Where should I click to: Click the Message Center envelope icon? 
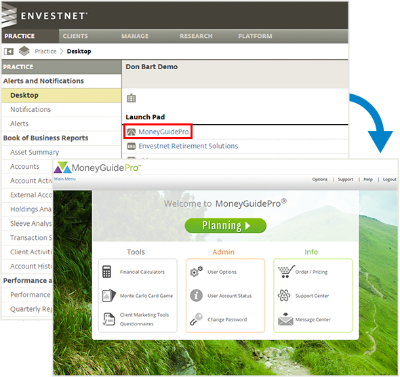click(x=285, y=319)
